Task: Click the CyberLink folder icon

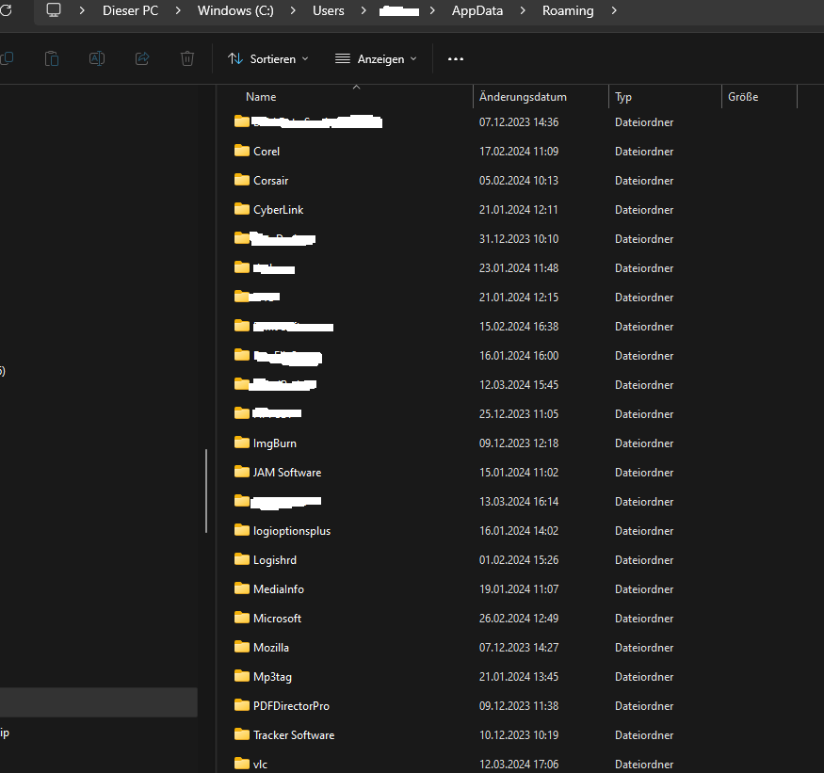Action: [x=242, y=209]
